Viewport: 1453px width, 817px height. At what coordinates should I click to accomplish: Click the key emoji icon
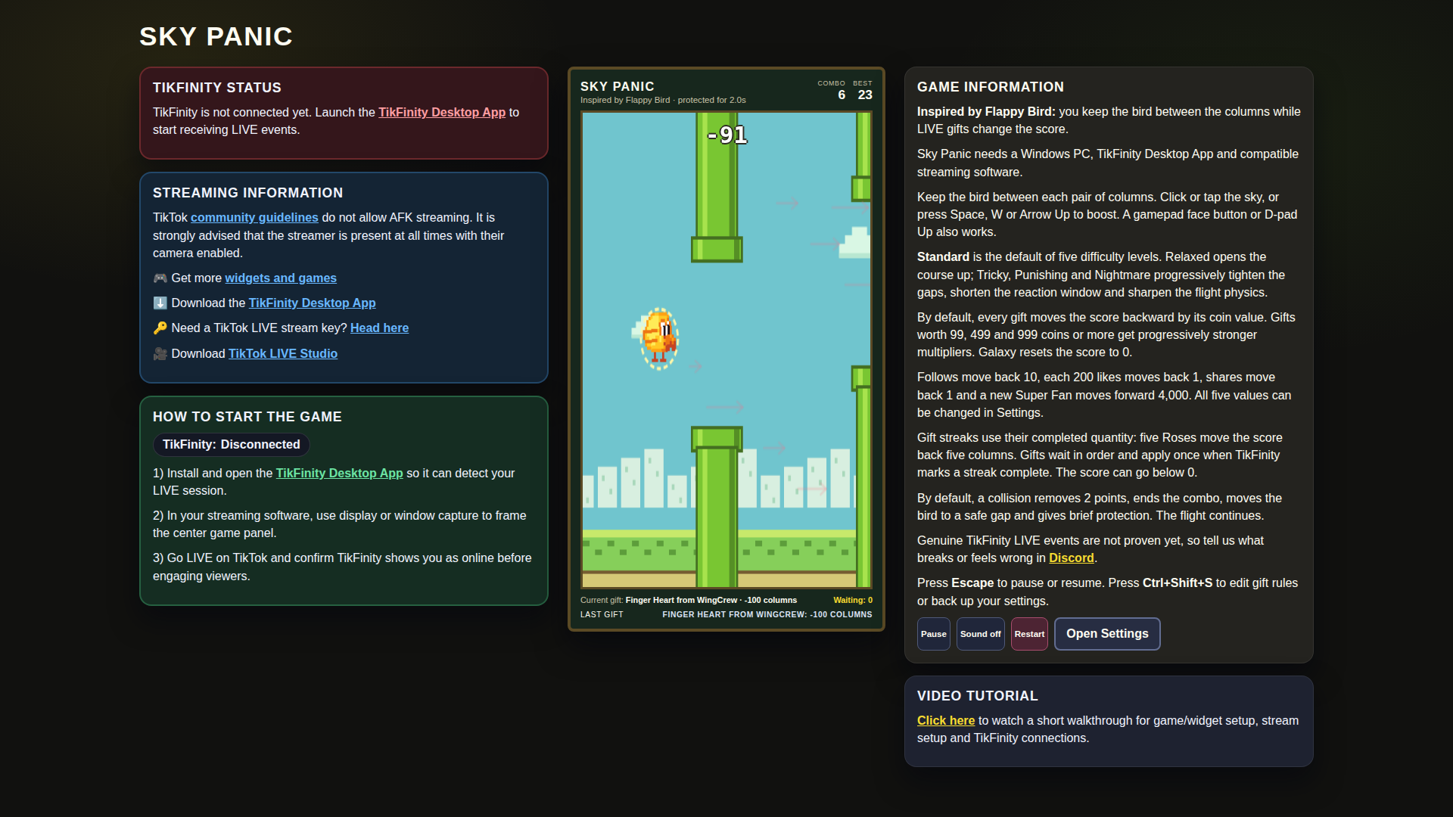(160, 328)
